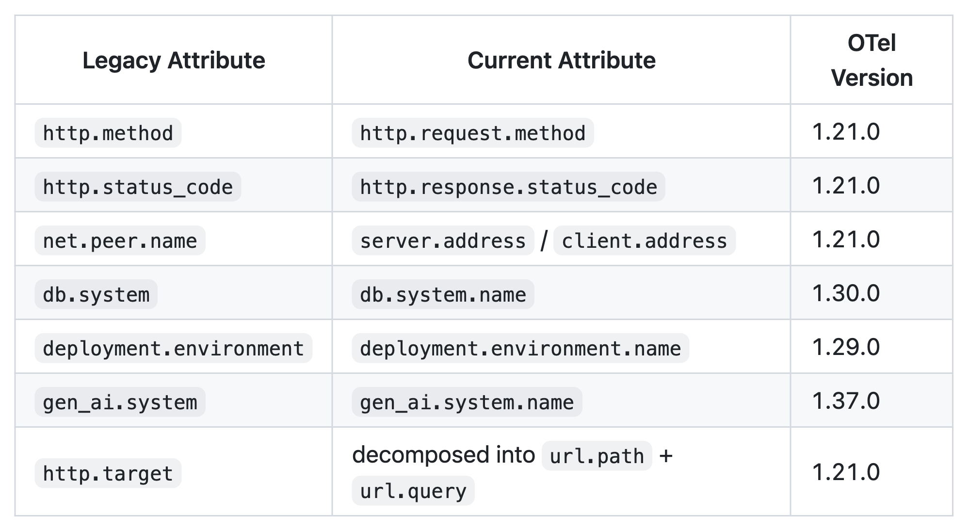Click version 1.37.0 in the gen_ai row

[846, 401]
